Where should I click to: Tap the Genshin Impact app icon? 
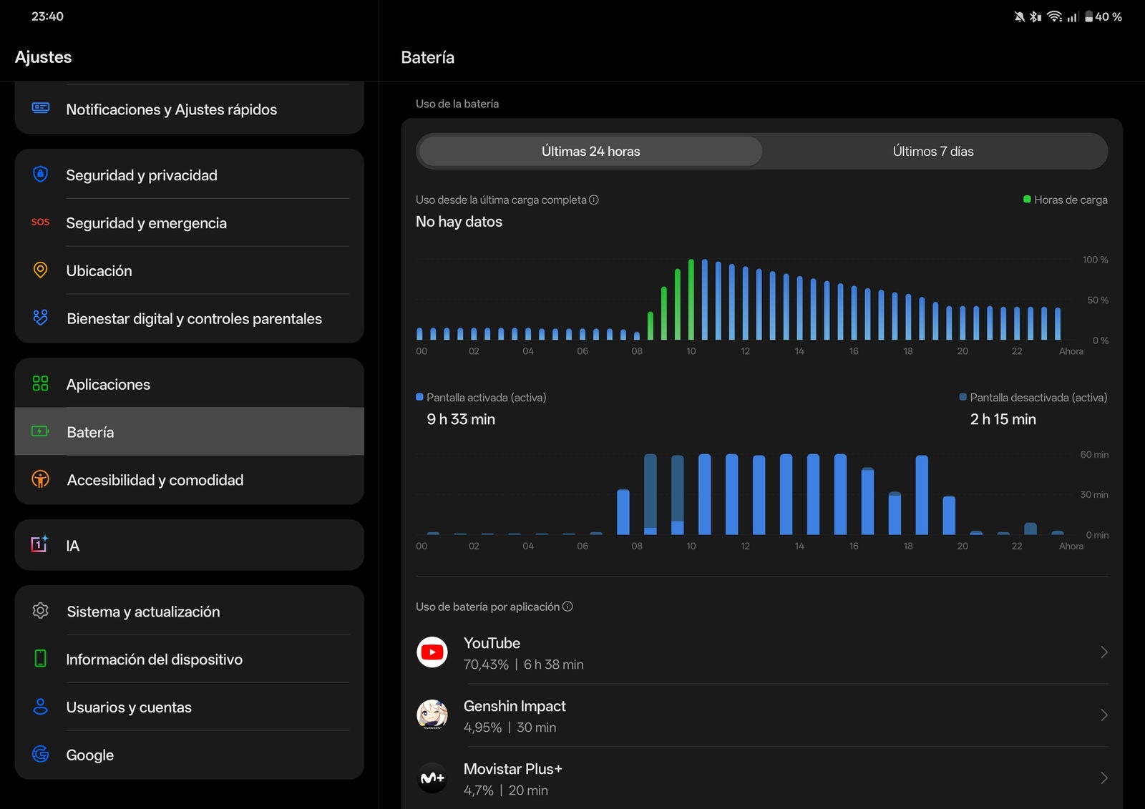pos(432,715)
